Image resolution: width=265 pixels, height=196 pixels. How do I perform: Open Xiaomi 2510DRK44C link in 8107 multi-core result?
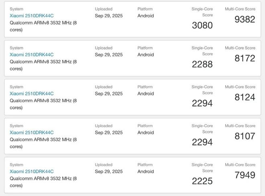(x=32, y=133)
